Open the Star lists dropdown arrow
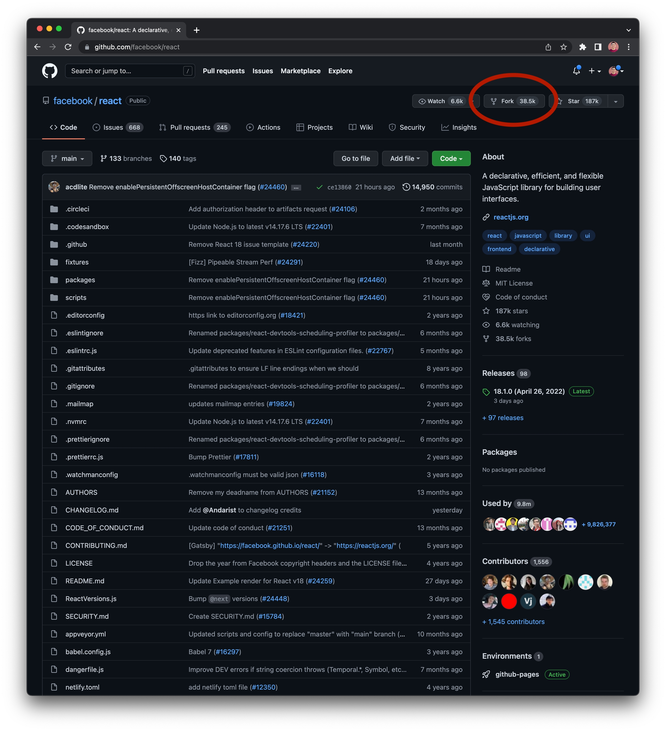This screenshot has height=731, width=666. (616, 101)
